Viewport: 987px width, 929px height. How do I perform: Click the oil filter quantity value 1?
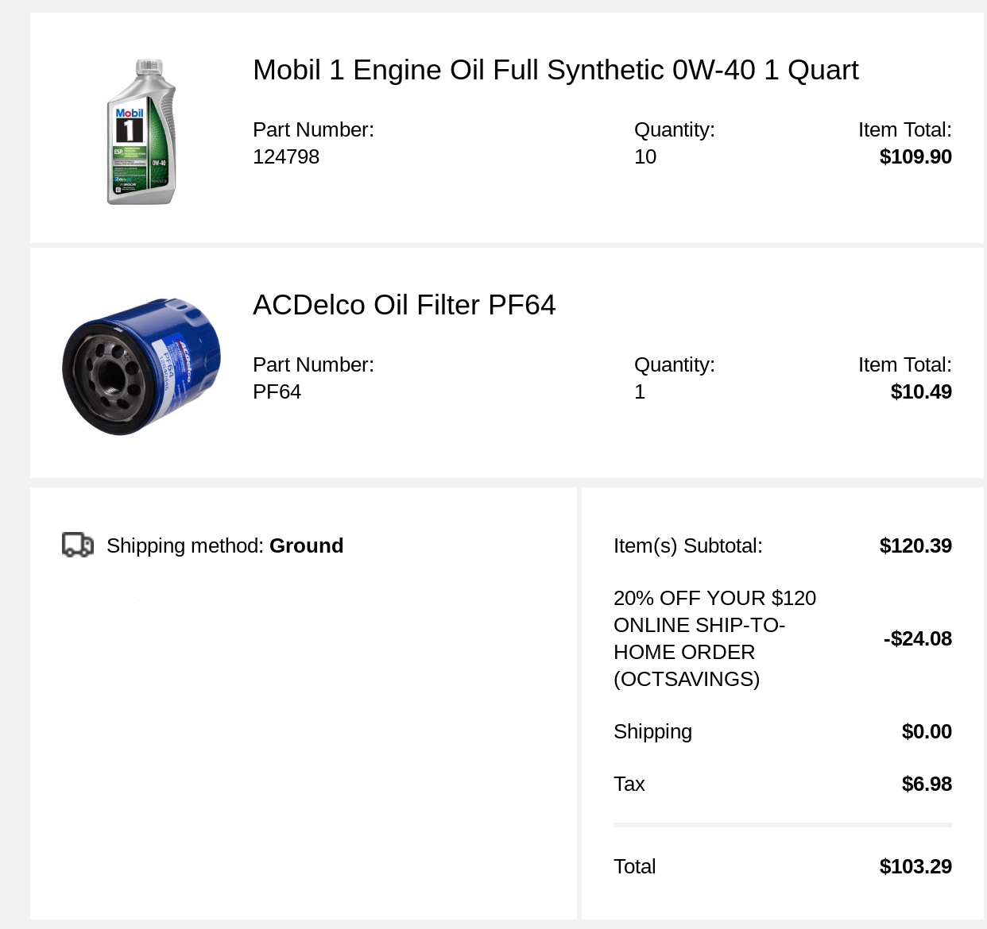(640, 391)
